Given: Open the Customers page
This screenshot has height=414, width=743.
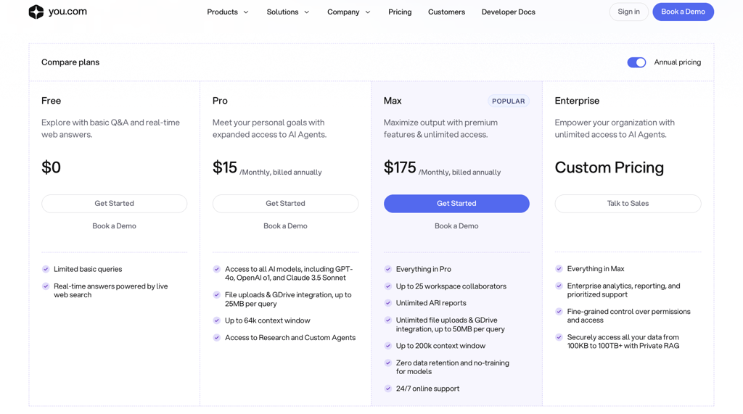Looking at the screenshot, I should click(446, 12).
